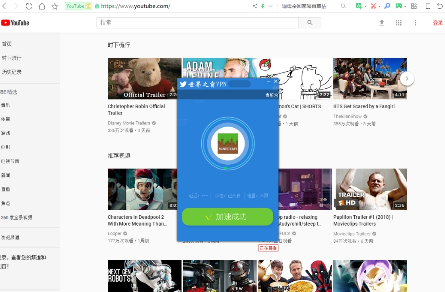Open the Next Gen Robots thumbnail
The width and height of the screenshot is (445, 292).
[144, 276]
